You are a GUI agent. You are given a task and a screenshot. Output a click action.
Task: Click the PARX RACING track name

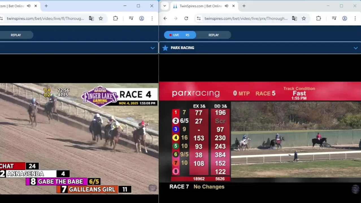pos(182,48)
